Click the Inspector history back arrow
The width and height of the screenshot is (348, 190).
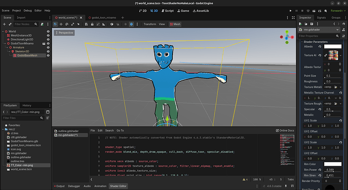click(x=334, y=24)
